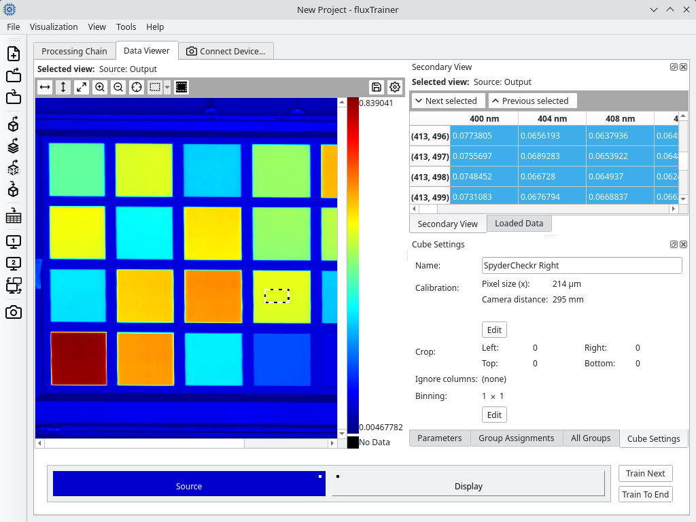The height and width of the screenshot is (522, 696).
Task: Click the load cube icon in sidebar
Action: (x=14, y=125)
